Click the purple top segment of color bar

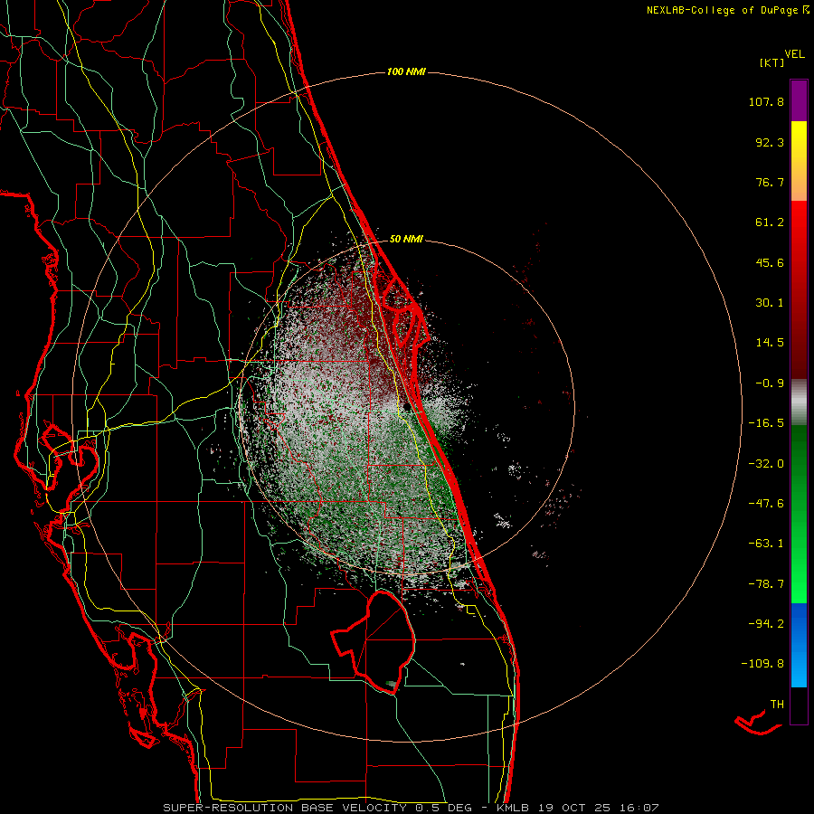click(799, 100)
